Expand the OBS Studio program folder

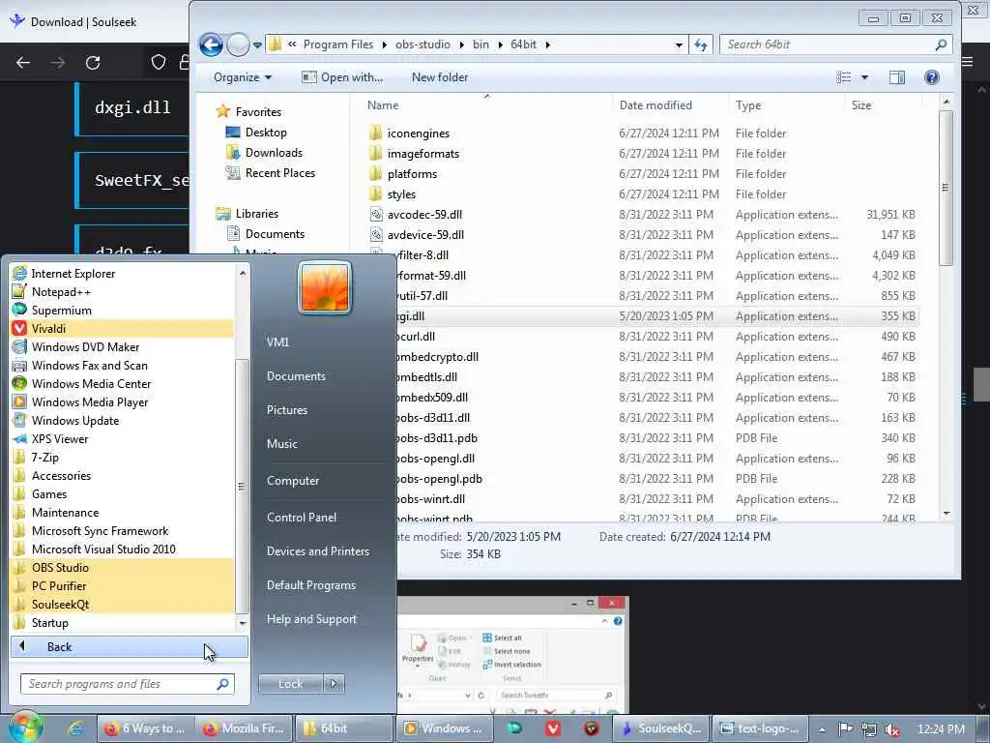click(x=123, y=567)
